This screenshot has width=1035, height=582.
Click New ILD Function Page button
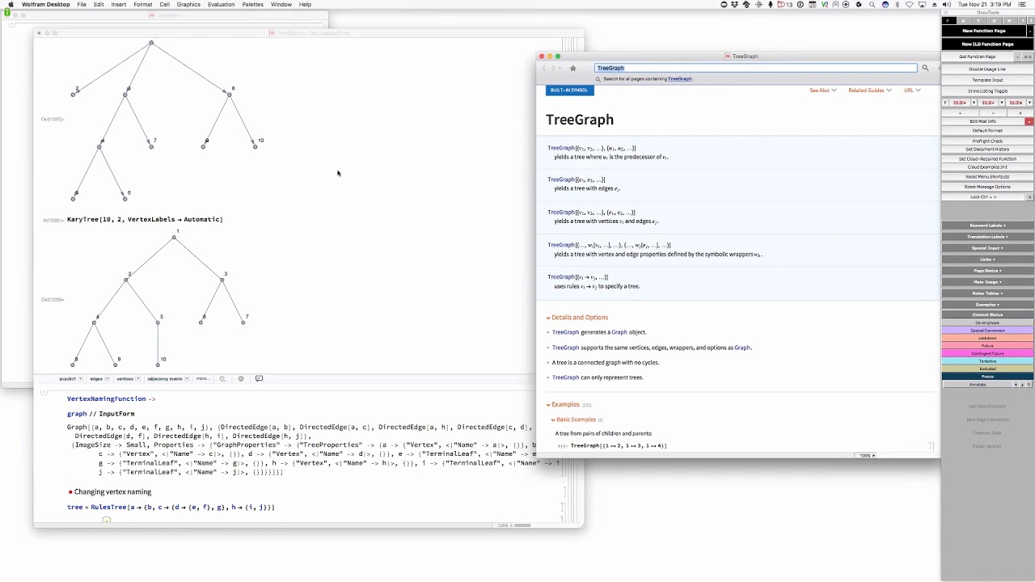point(987,44)
